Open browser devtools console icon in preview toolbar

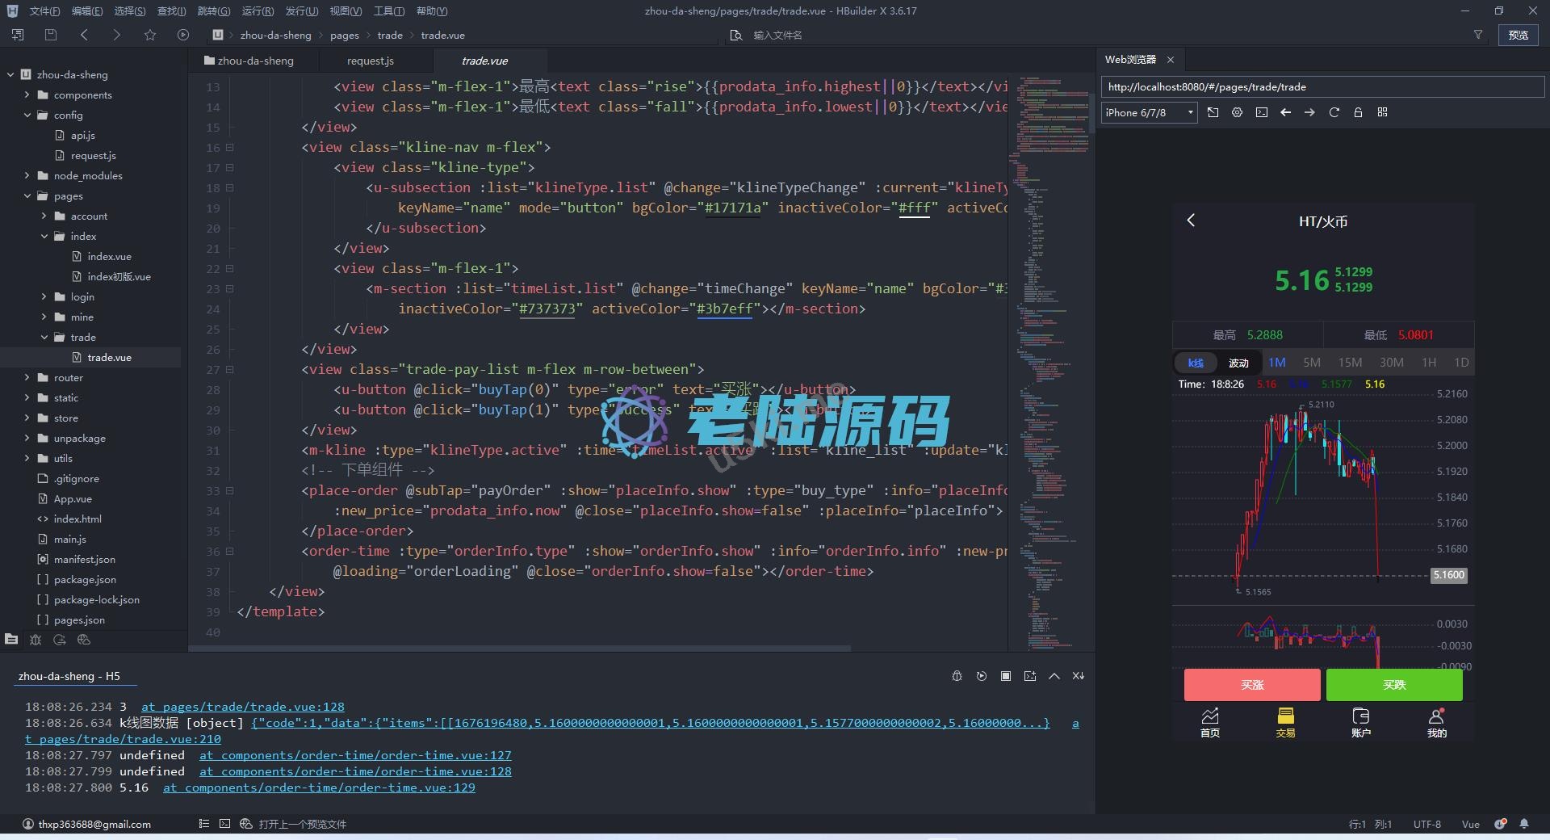[x=1261, y=113]
